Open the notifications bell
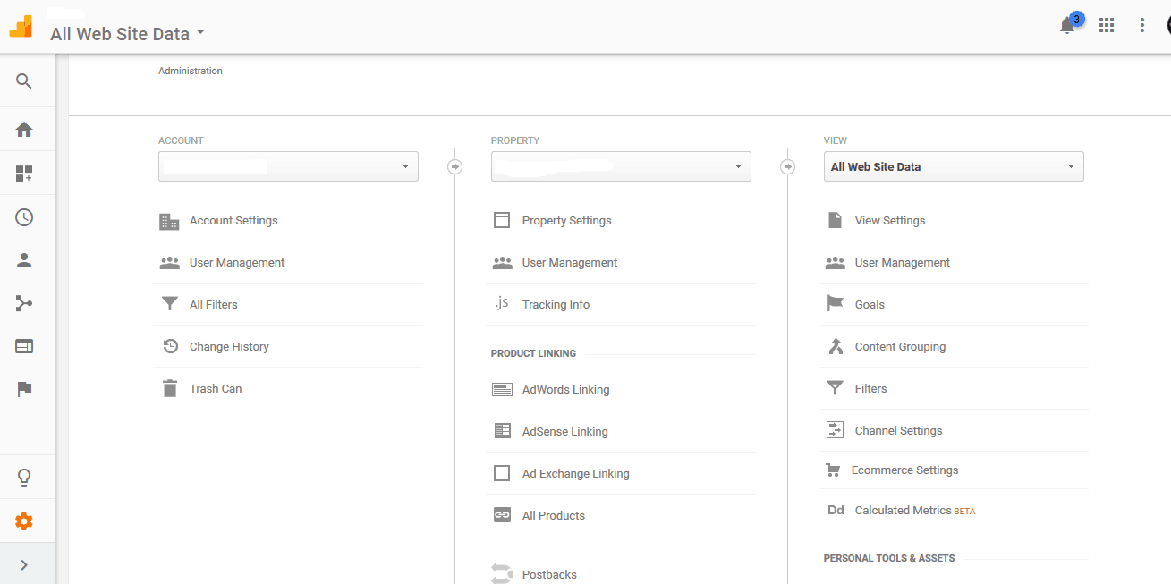1171x584 pixels. [1067, 25]
